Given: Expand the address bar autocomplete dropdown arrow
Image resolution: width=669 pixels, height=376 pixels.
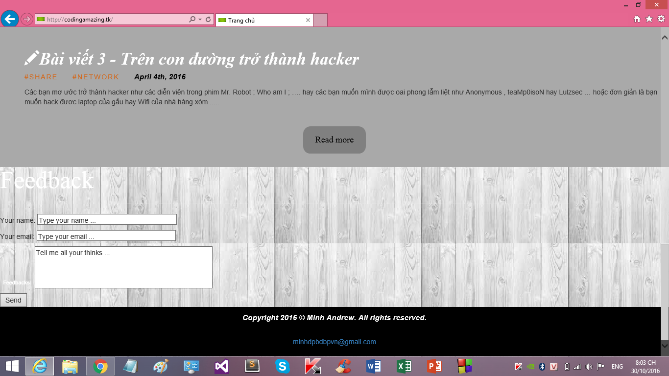Looking at the screenshot, I should (x=200, y=20).
